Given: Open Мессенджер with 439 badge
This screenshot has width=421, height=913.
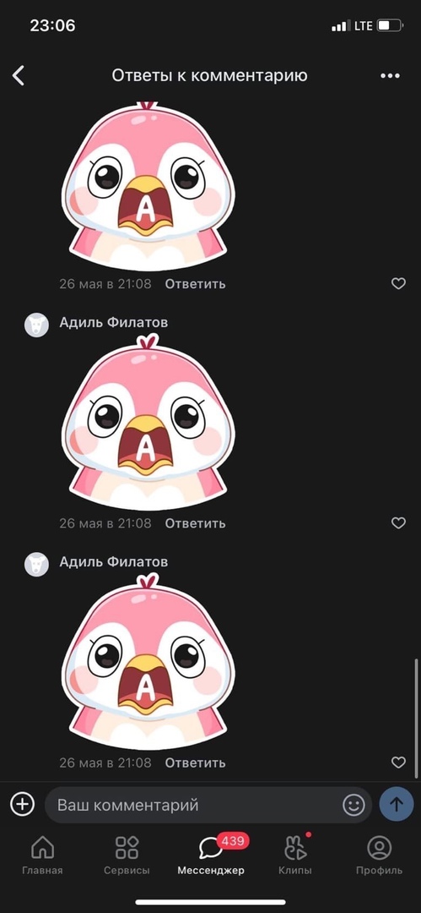Looking at the screenshot, I should (211, 856).
